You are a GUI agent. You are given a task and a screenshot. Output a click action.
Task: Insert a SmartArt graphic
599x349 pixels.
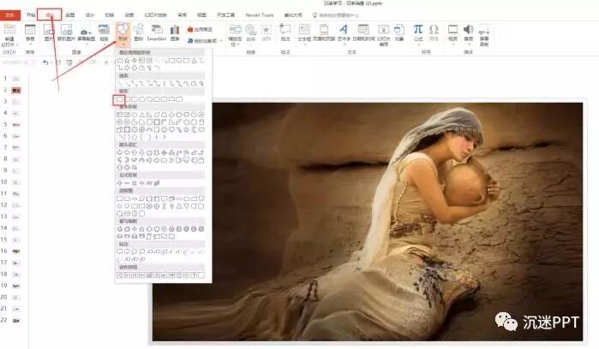[157, 32]
